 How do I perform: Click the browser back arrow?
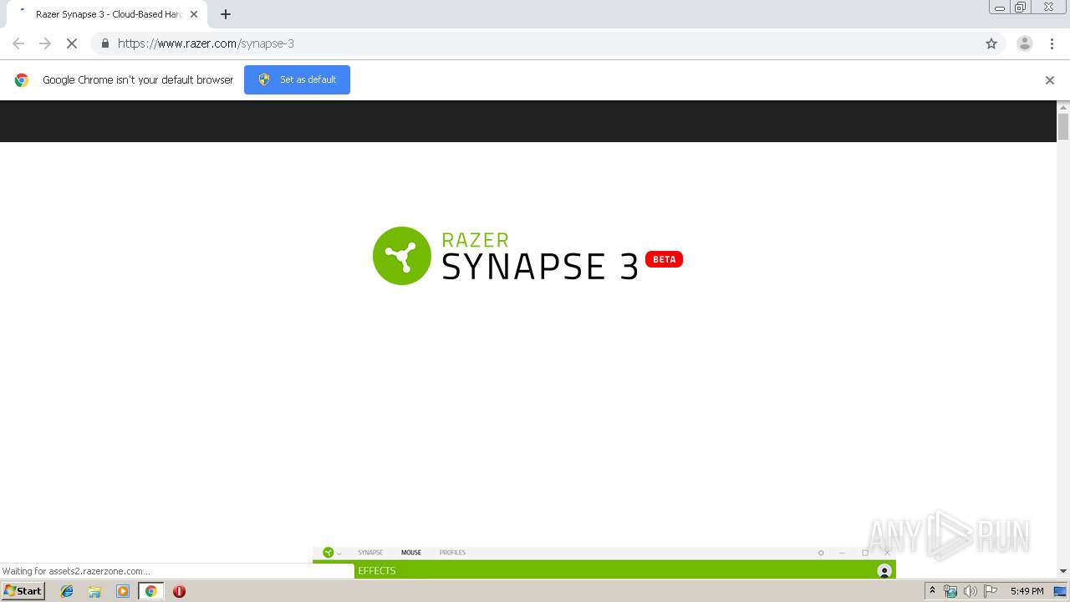coord(18,43)
